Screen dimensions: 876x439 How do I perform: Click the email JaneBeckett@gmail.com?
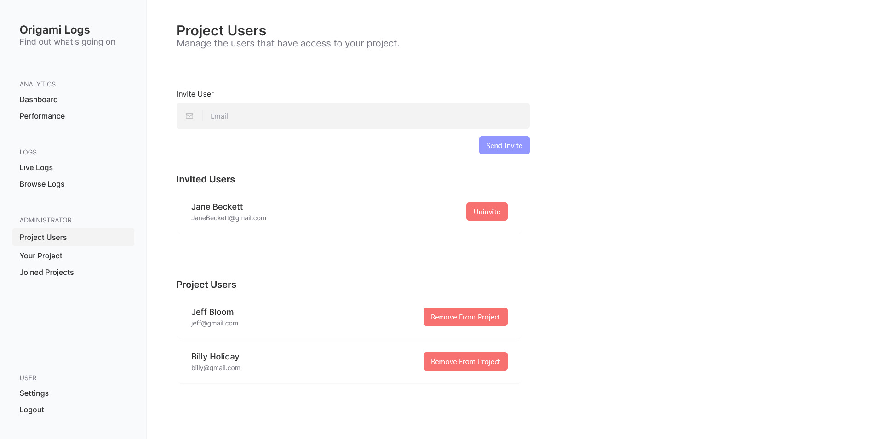[x=229, y=218]
